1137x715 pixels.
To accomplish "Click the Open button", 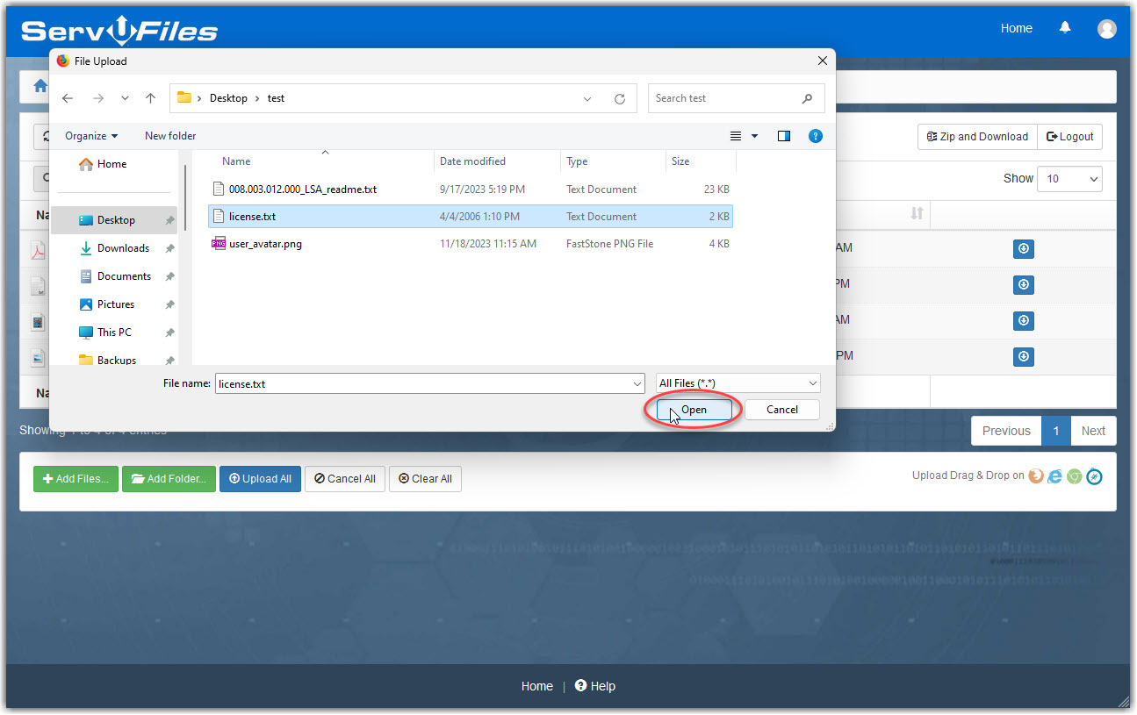I will pyautogui.click(x=694, y=410).
